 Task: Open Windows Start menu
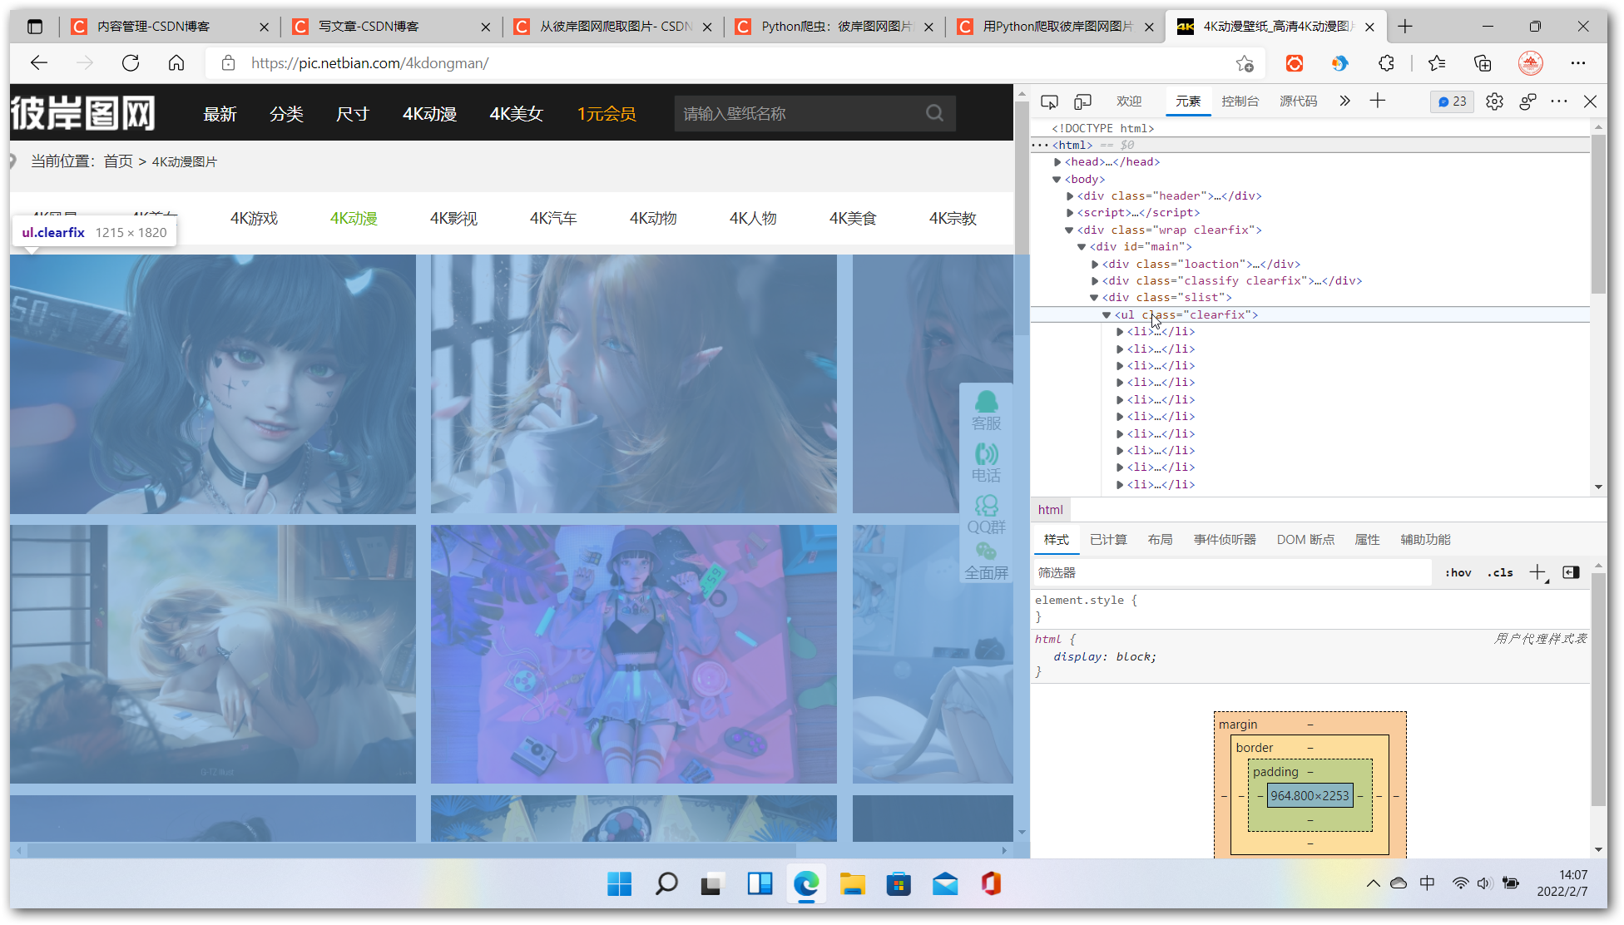point(620,884)
